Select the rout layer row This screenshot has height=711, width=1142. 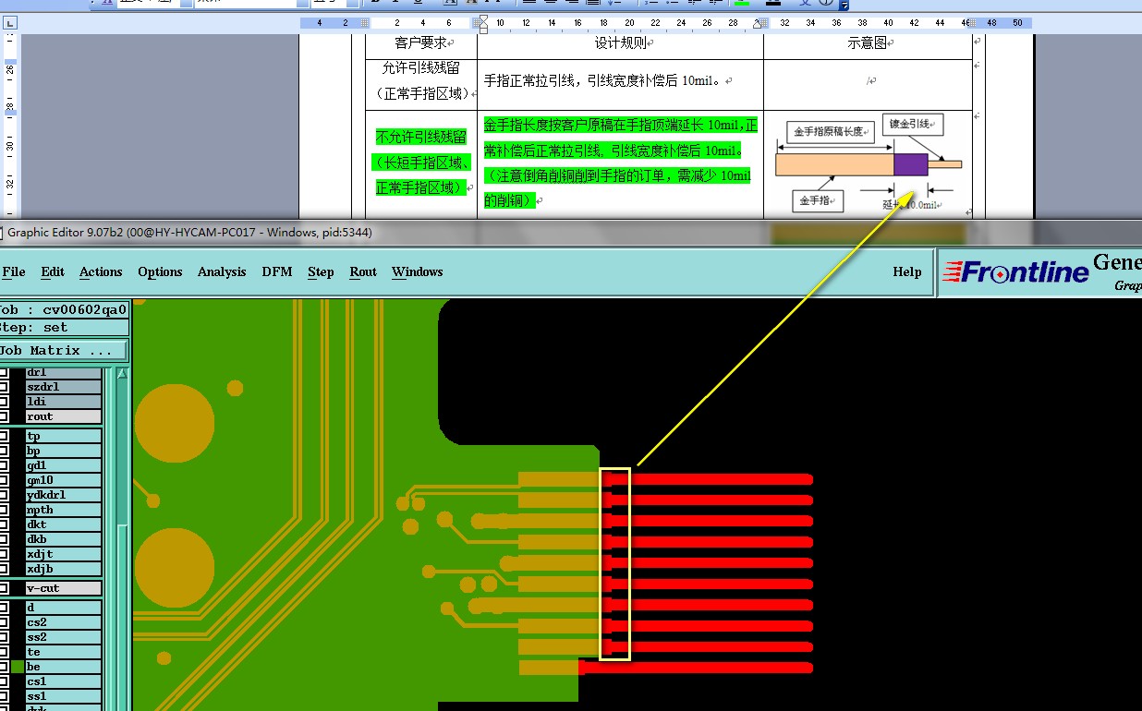click(x=64, y=416)
